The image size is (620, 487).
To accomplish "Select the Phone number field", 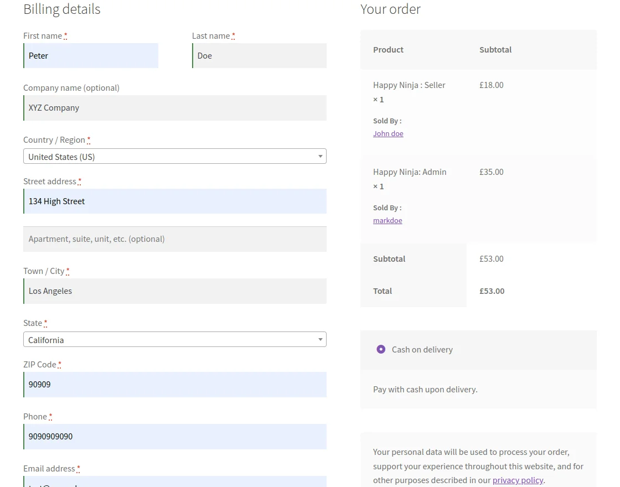I will pos(174,436).
